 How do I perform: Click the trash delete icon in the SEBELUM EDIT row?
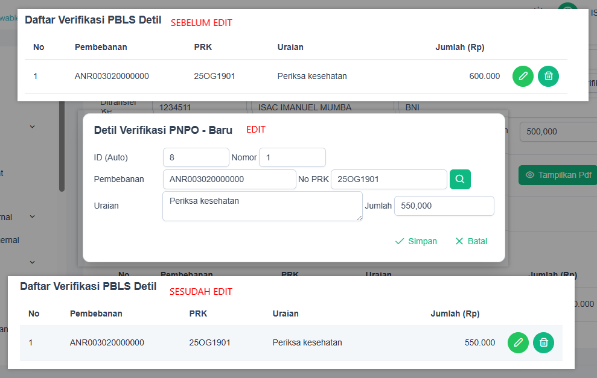tap(548, 76)
